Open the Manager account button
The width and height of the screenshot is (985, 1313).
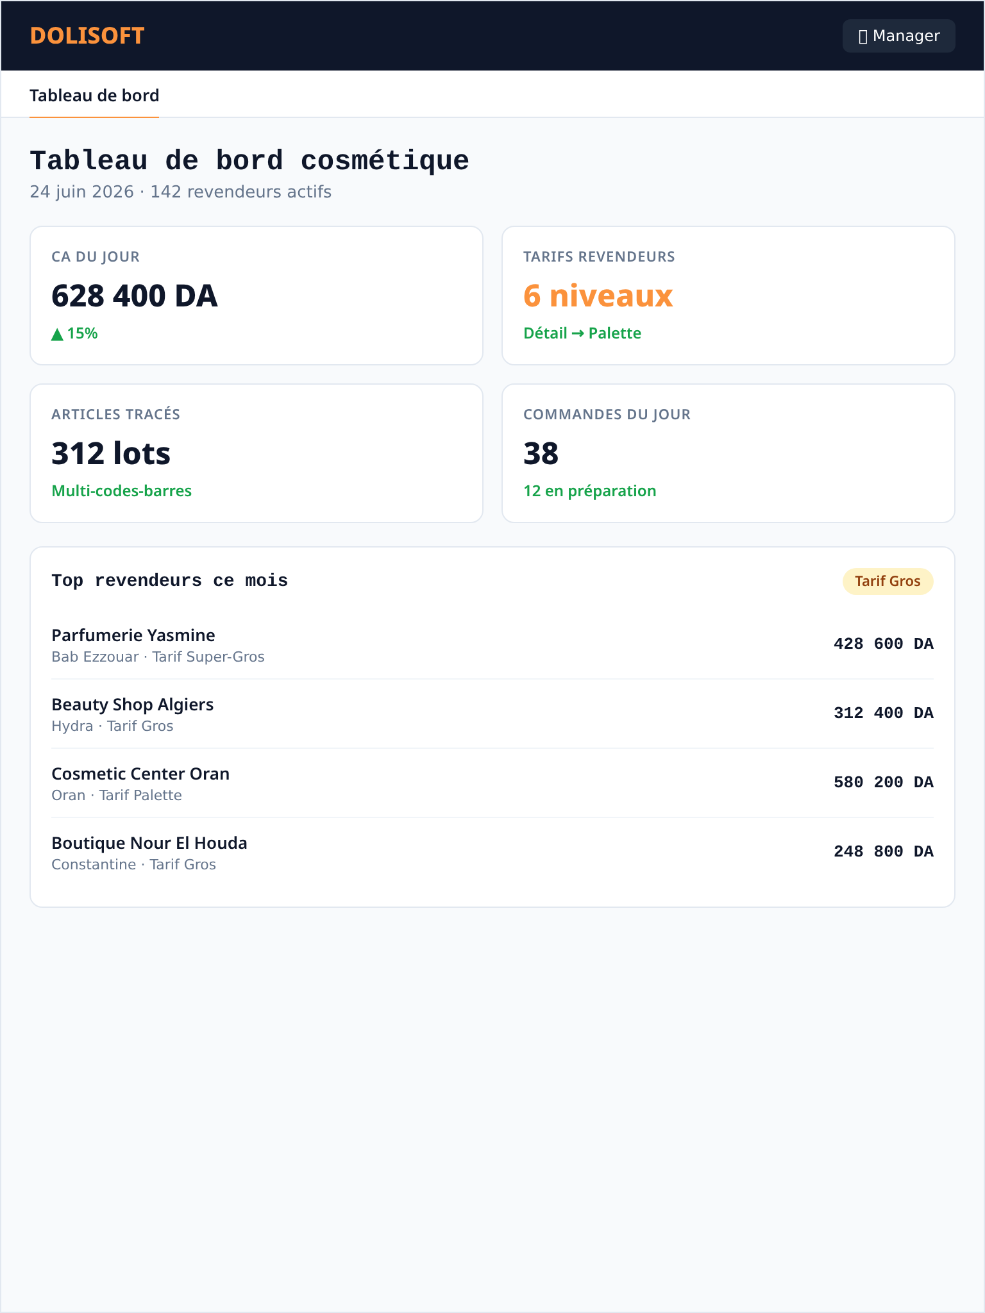[x=898, y=36]
